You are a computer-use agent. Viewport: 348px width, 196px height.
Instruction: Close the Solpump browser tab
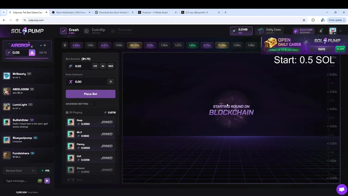point(46,12)
